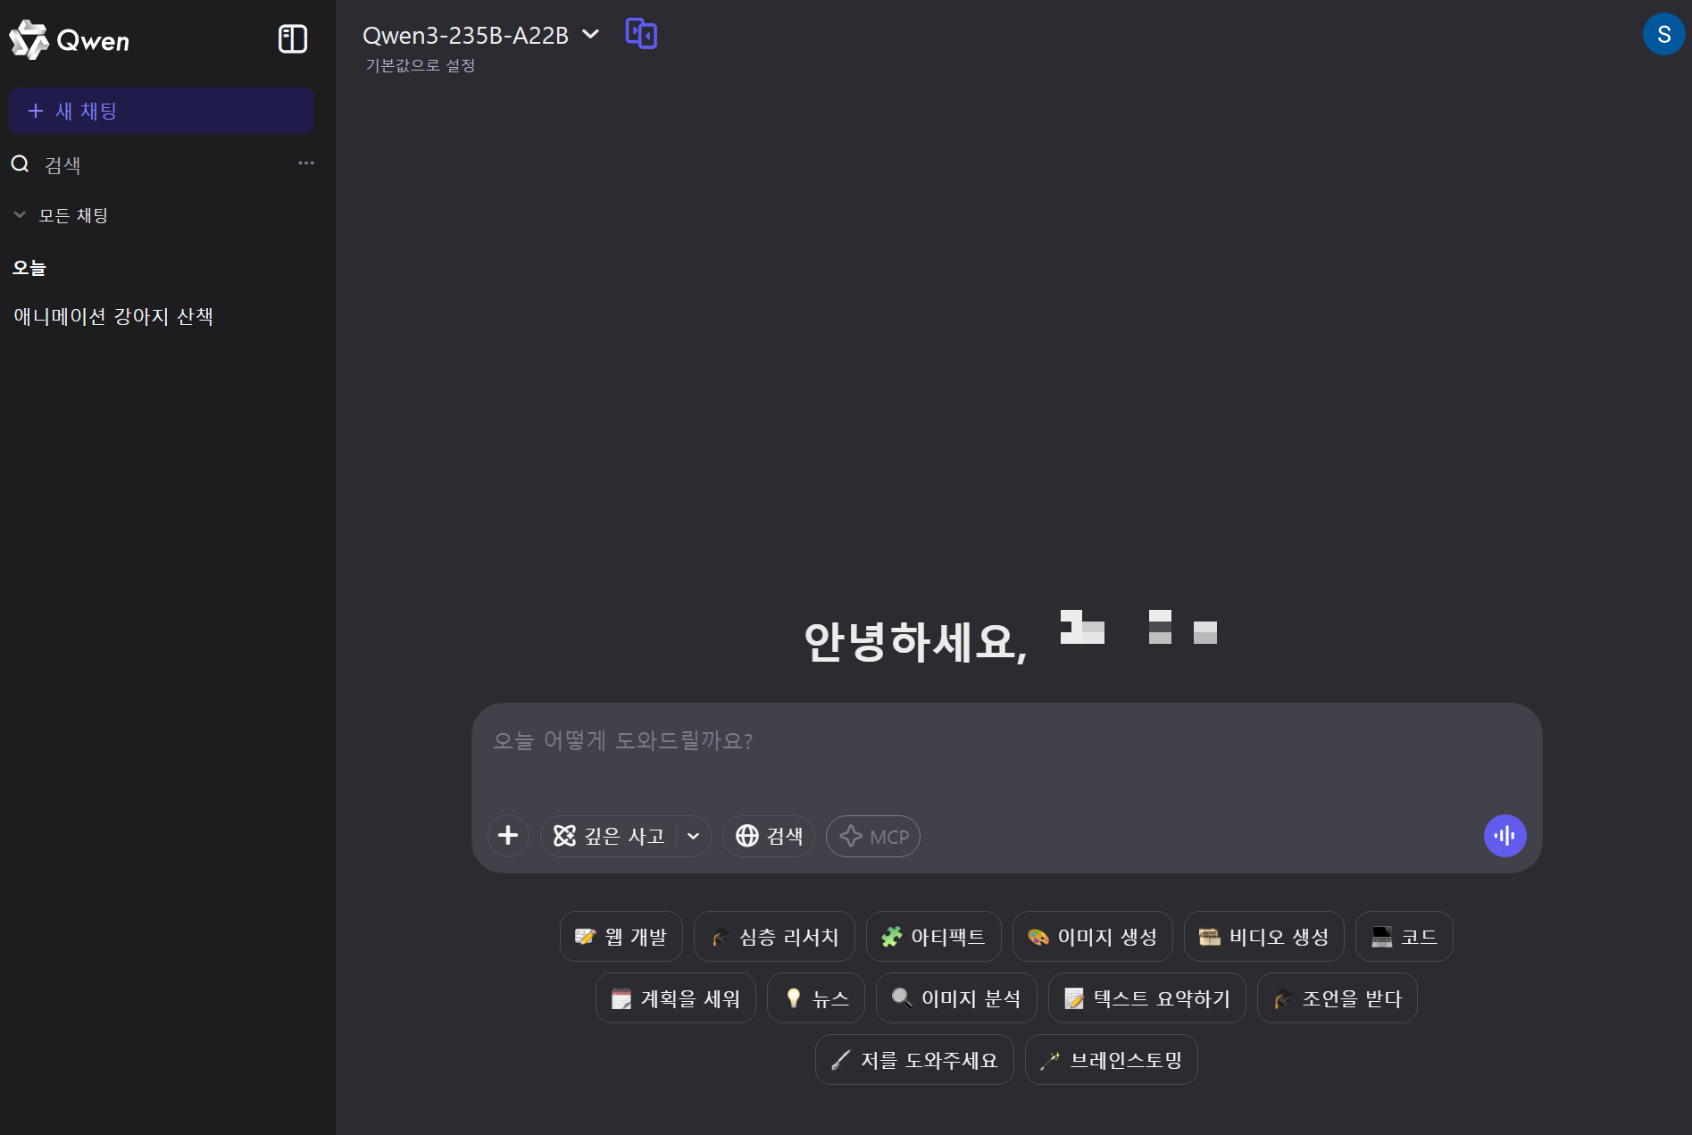The width and height of the screenshot is (1692, 1135).
Task: Select the 심층 리서치 suggestion chip
Action: pos(774,937)
